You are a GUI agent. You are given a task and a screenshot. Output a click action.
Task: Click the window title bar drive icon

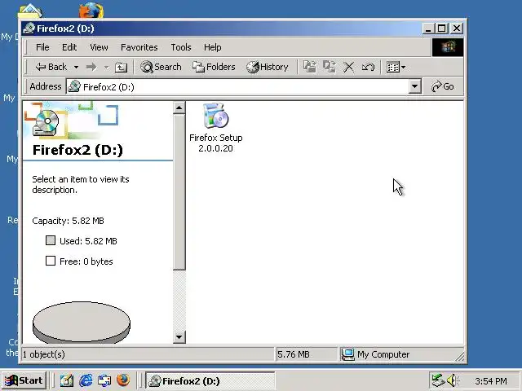pyautogui.click(x=29, y=29)
